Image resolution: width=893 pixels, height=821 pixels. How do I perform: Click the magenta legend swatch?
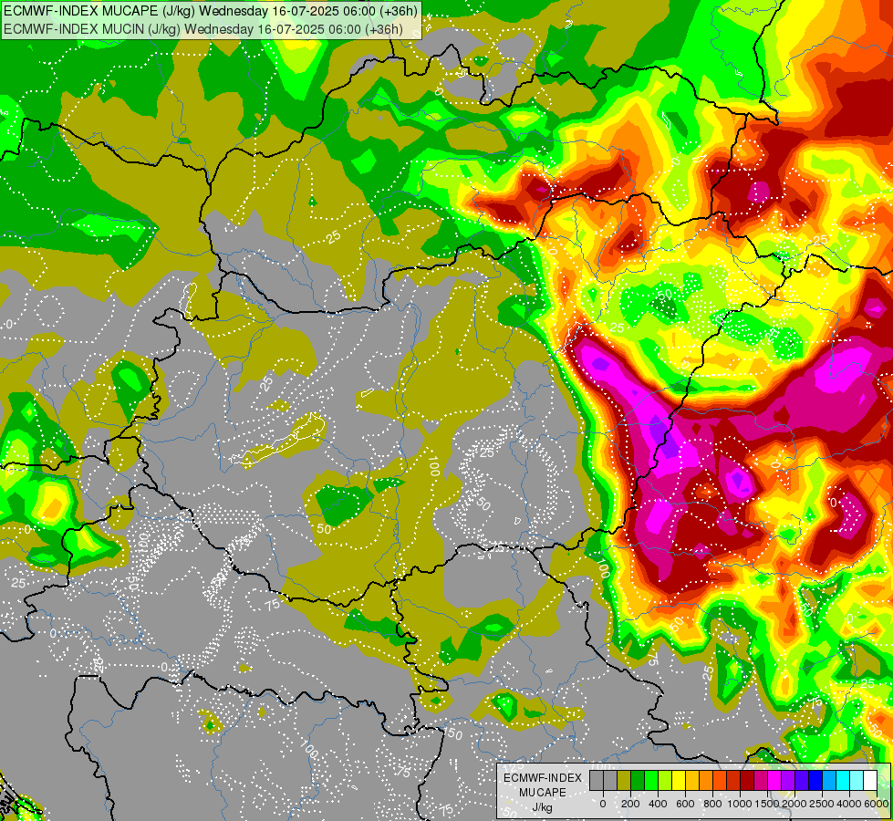pos(775,781)
